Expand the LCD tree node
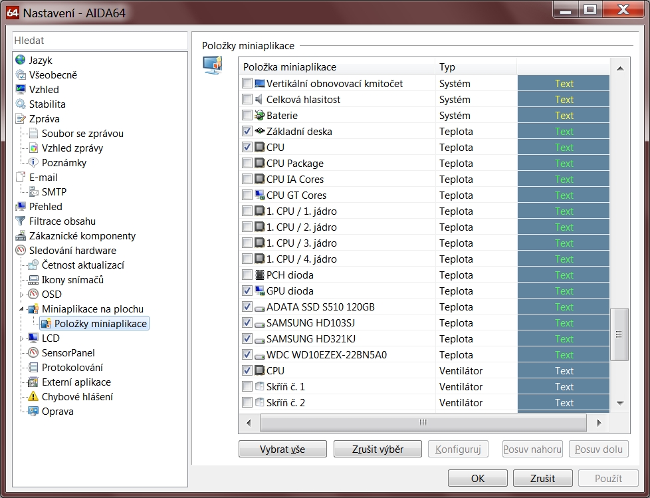 [x=21, y=338]
